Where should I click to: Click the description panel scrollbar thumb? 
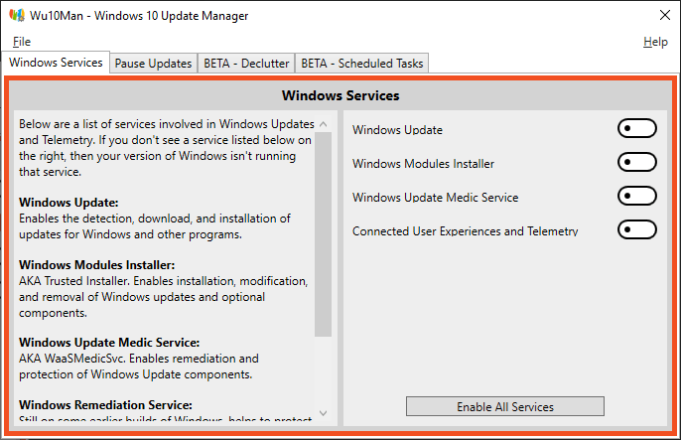pyautogui.click(x=324, y=234)
